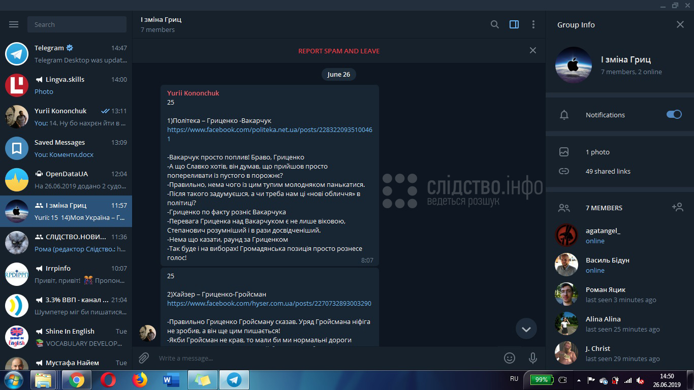The height and width of the screenshot is (390, 694).
Task: Show hidden tray icons arrow
Action: tap(579, 380)
